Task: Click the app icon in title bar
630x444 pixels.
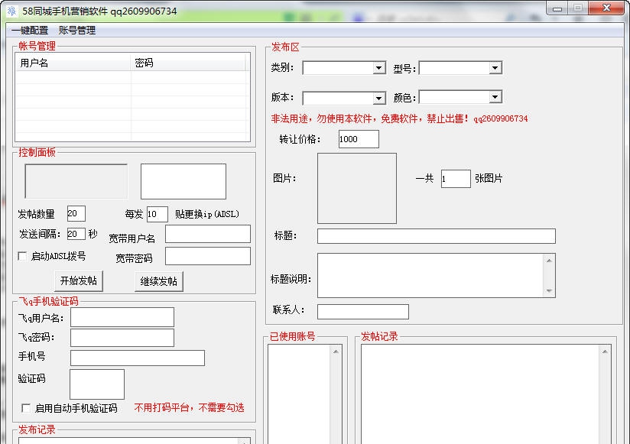Action: pos(11,11)
